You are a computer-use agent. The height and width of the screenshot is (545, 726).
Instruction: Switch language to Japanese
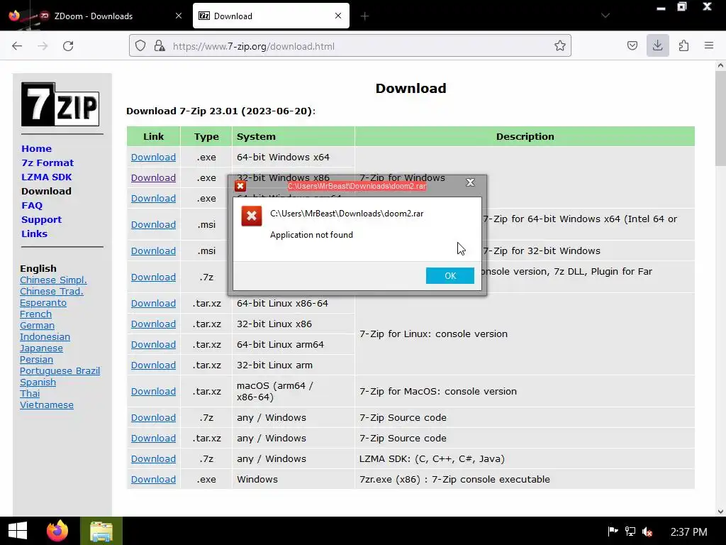[x=41, y=348]
